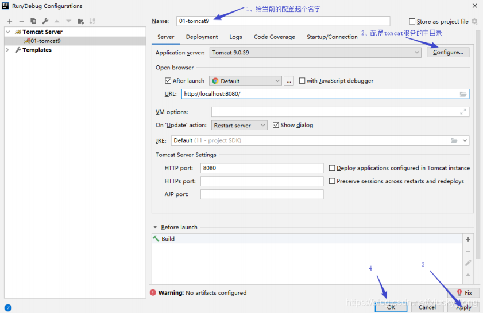Select the Build task in Before launch
This screenshot has width=483, height=313.
pyautogui.click(x=307, y=239)
